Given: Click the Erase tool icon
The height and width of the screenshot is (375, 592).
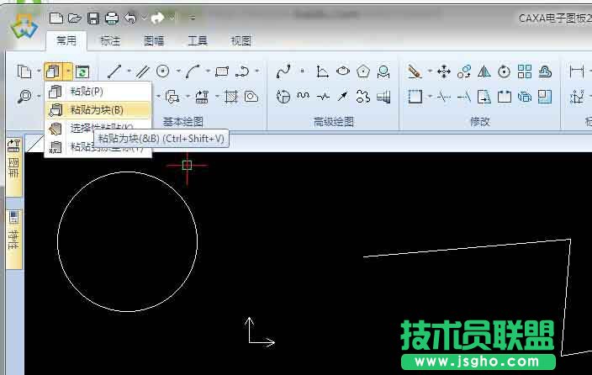Looking at the screenshot, I should (415, 71).
